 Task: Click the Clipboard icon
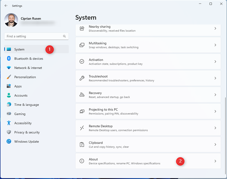tap(82, 144)
